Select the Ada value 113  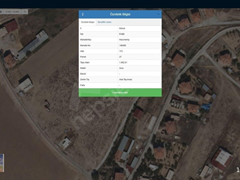(x=121, y=51)
